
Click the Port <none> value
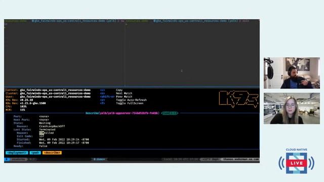click(44, 117)
